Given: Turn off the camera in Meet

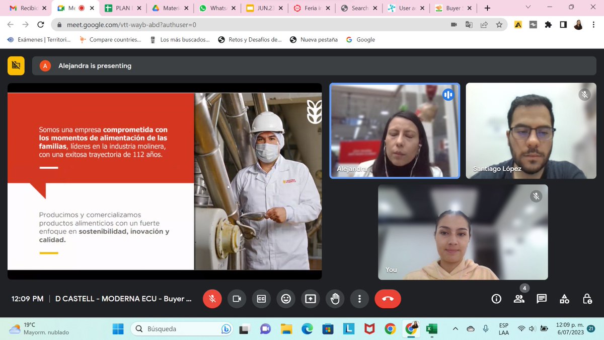Looking at the screenshot, I should (237, 299).
